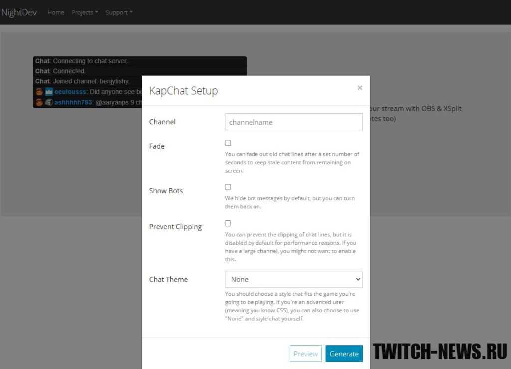Click the Channel field label
511x369 pixels.
click(162, 122)
